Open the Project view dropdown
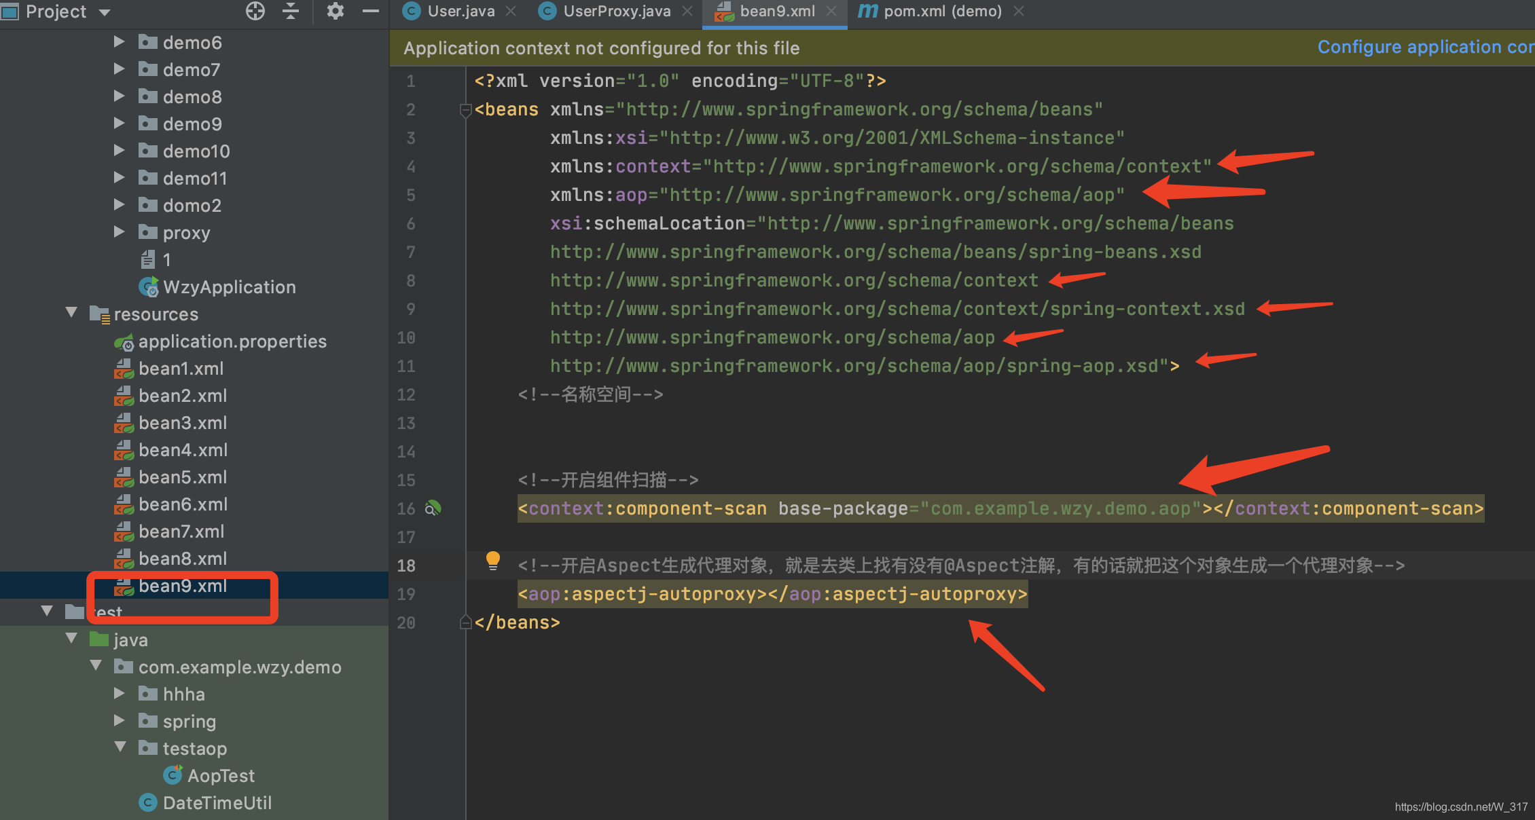Viewport: 1535px width, 820px height. coord(105,12)
